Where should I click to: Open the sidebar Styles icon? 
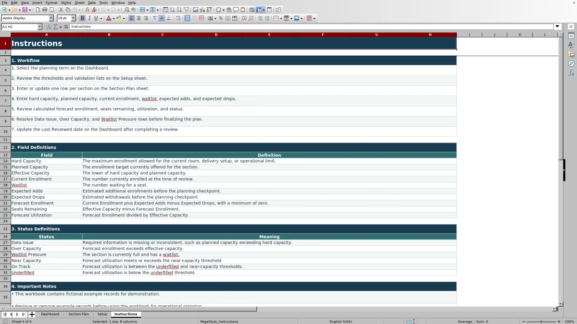pyautogui.click(x=571, y=45)
